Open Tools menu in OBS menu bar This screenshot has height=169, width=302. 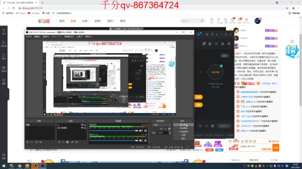[x=80, y=36]
